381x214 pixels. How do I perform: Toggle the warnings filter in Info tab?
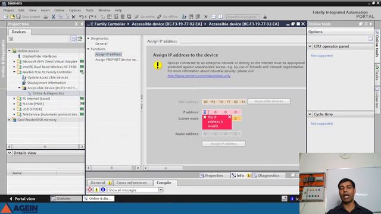point(96,190)
